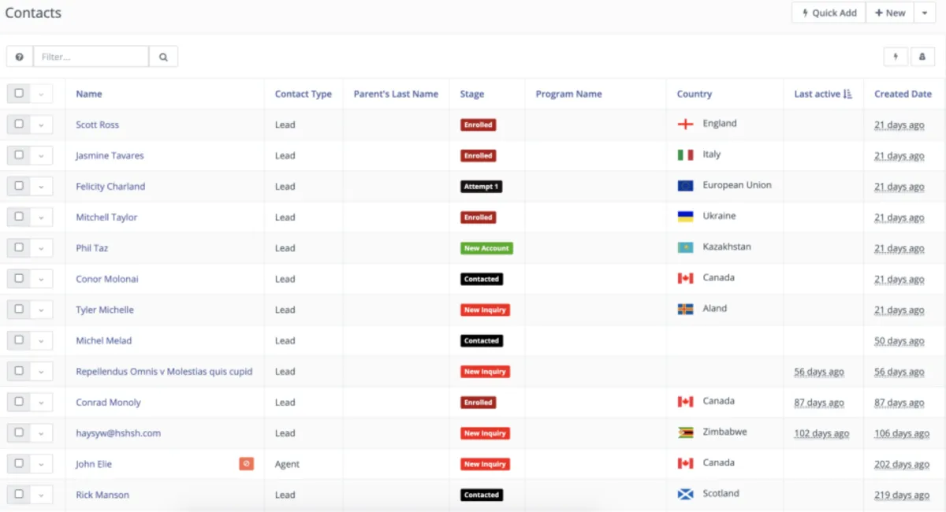Click the green New Account stage badge
Image resolution: width=946 pixels, height=512 pixels.
click(x=486, y=248)
